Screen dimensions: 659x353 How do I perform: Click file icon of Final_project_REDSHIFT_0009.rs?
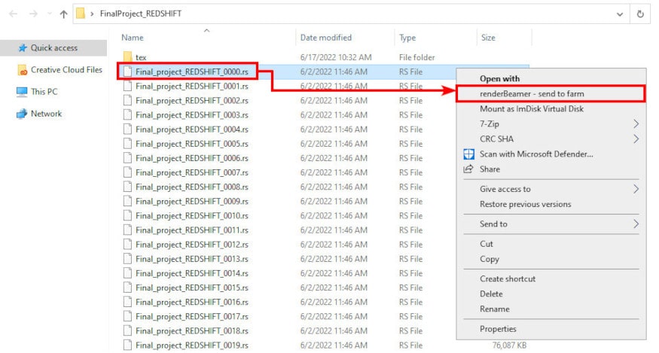127,201
